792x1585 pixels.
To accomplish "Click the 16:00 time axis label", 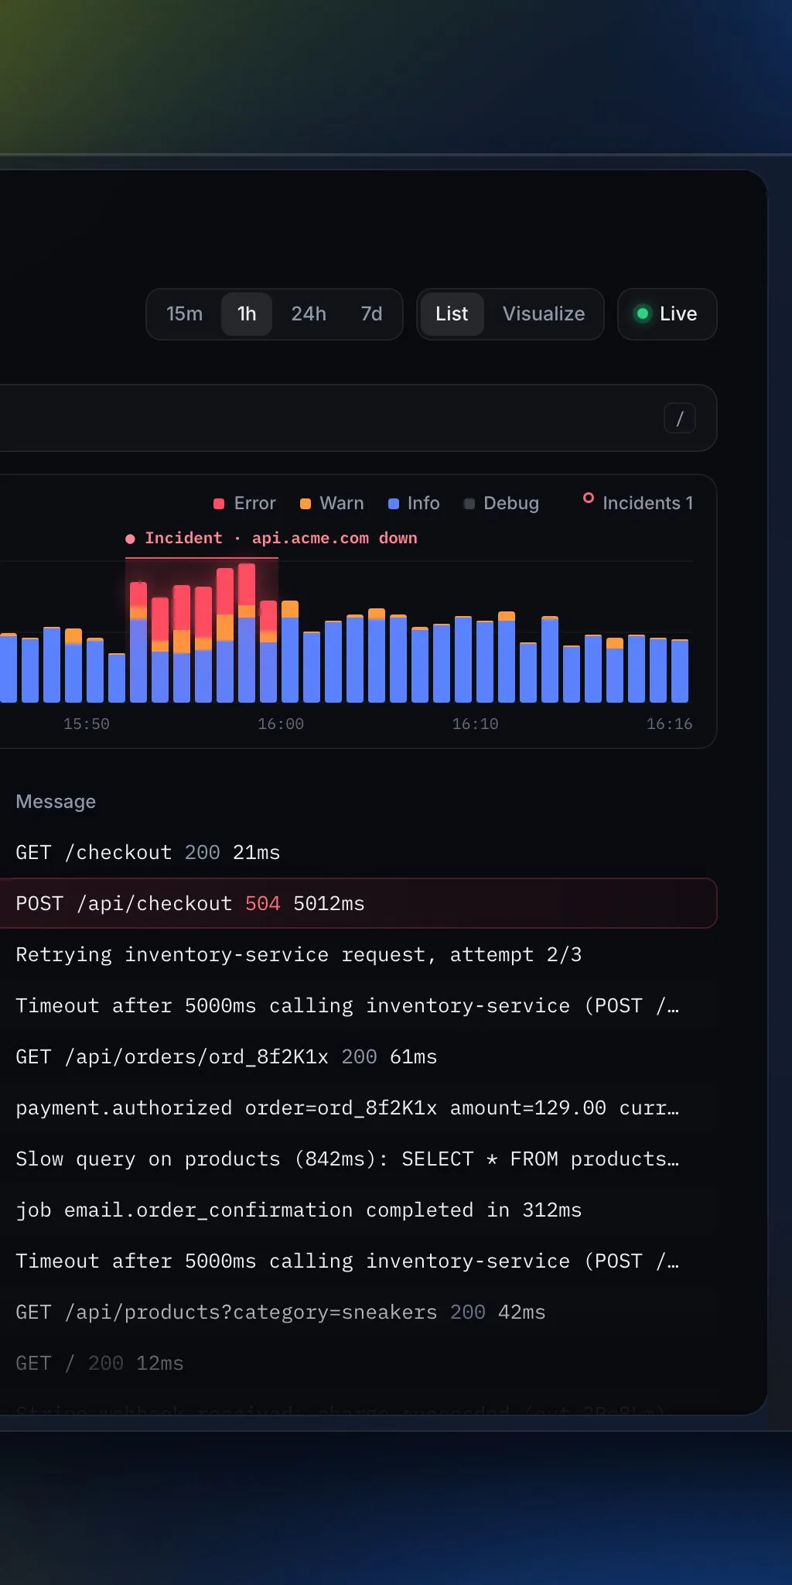I will [281, 724].
